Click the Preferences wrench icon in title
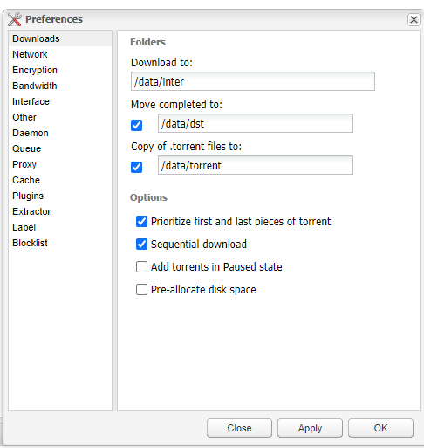 [x=15, y=19]
